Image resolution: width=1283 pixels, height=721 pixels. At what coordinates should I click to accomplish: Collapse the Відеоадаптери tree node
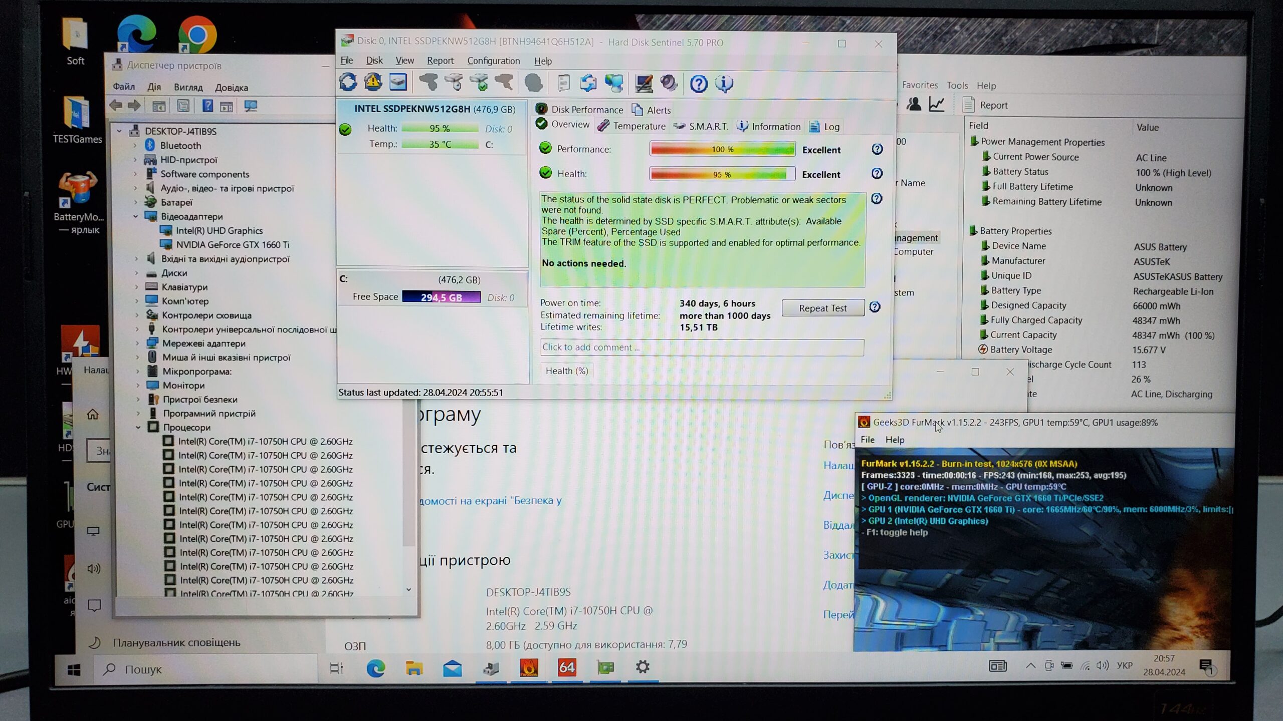pos(136,216)
